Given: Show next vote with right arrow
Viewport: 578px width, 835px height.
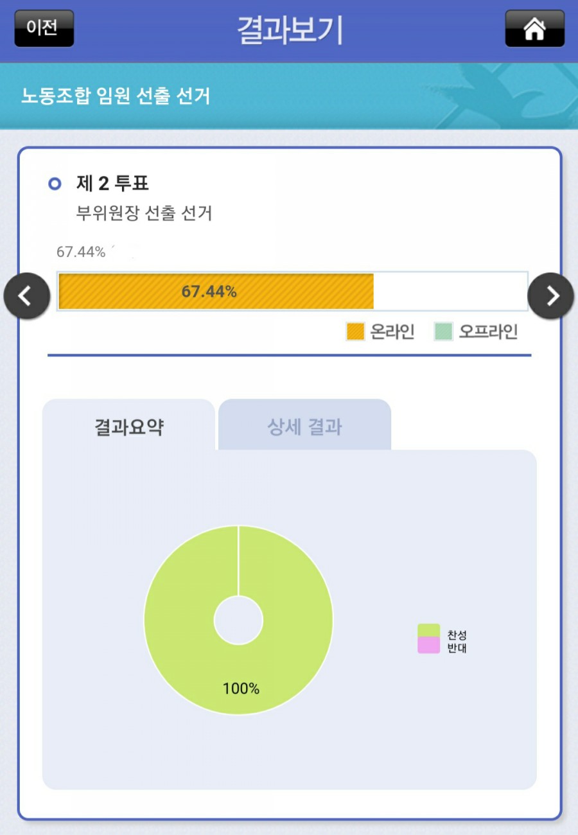Looking at the screenshot, I should coord(551,296).
